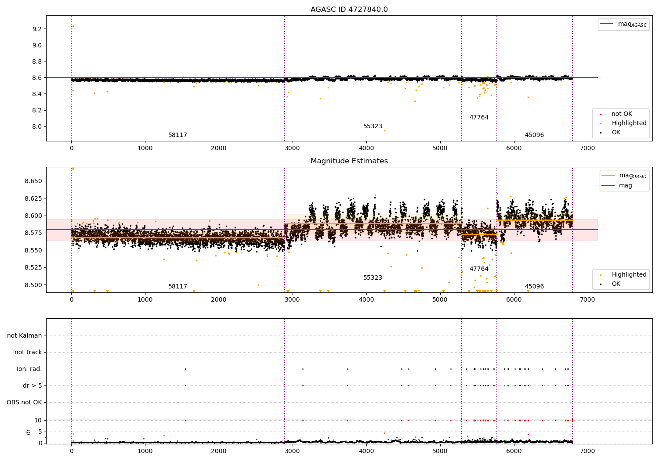Click the not OK legend entry in top plot

coord(622,114)
